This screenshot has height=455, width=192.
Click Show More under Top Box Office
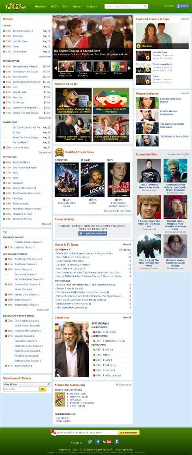pyautogui.click(x=45, y=118)
